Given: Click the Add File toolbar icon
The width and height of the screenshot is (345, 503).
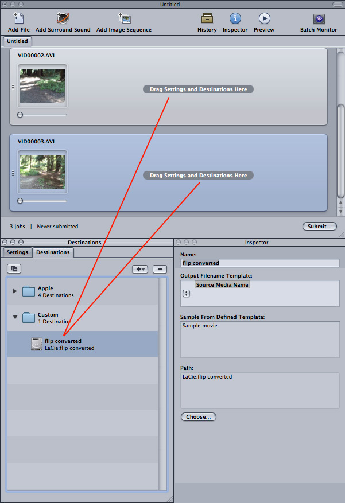Looking at the screenshot, I should click(18, 18).
